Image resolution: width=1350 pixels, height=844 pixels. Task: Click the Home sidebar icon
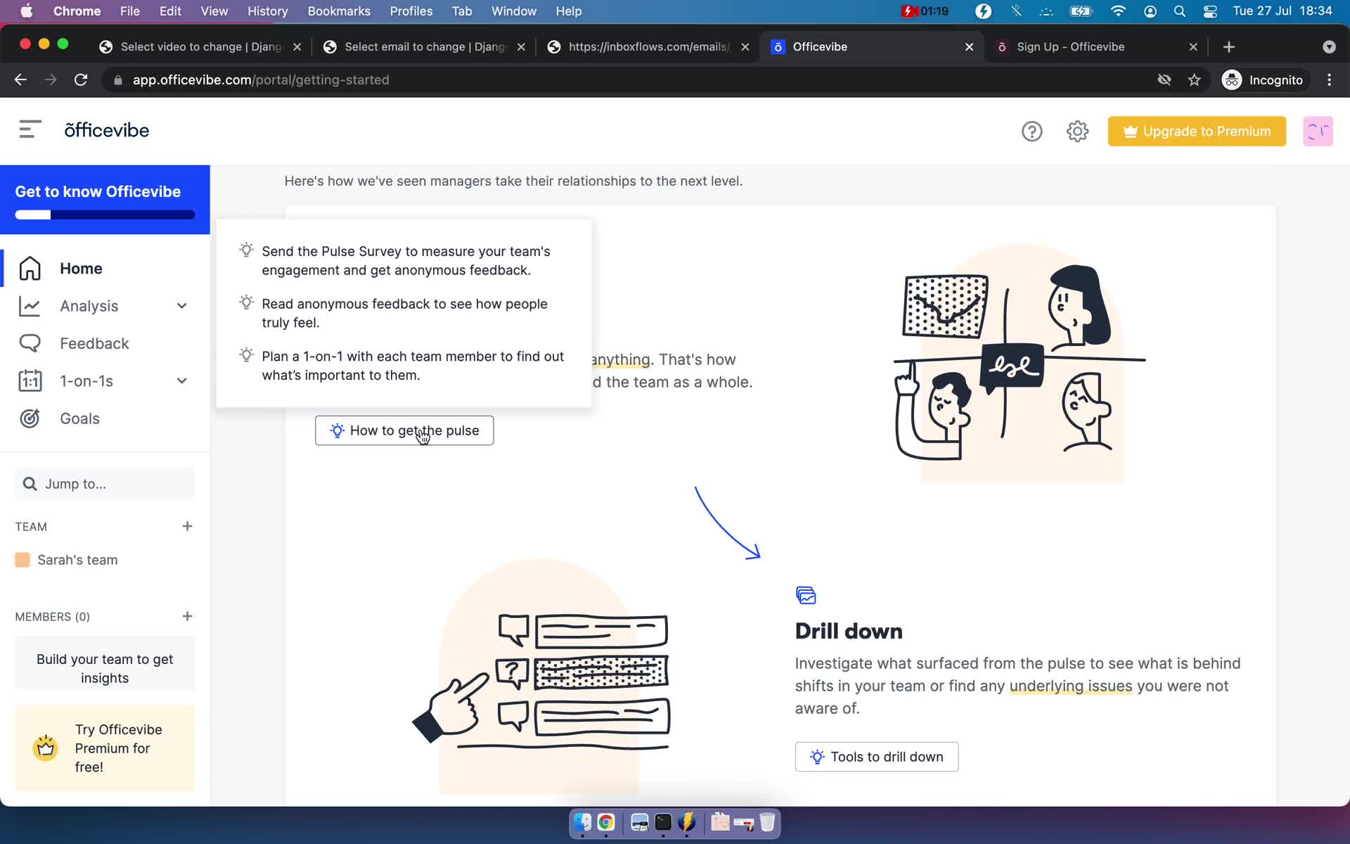coord(29,267)
